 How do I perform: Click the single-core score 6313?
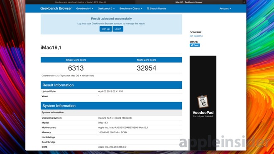tap(76, 68)
